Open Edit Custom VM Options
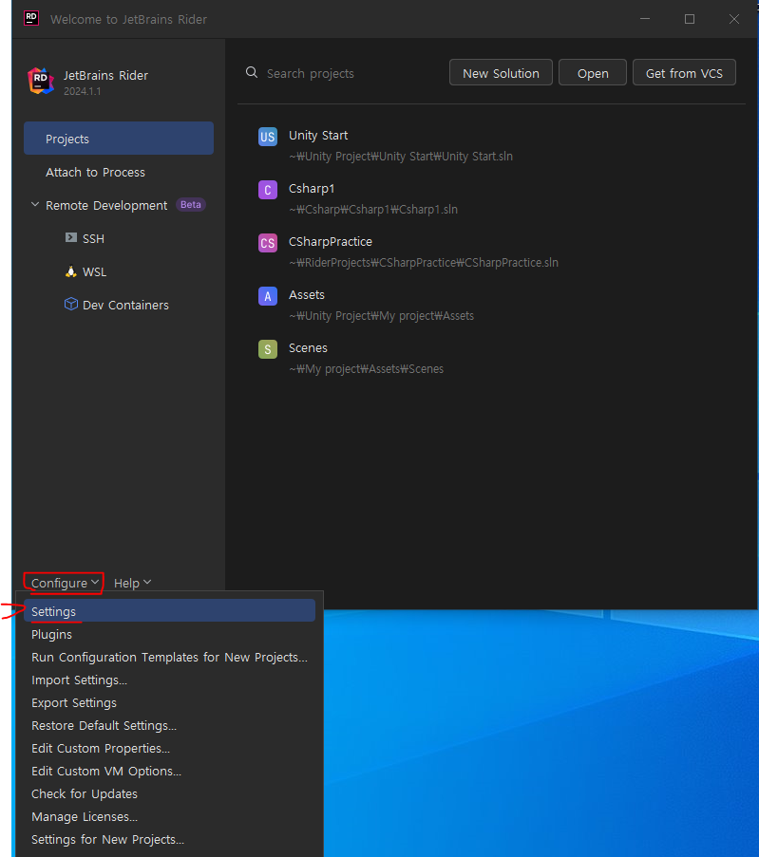The height and width of the screenshot is (857, 759). coord(170,771)
